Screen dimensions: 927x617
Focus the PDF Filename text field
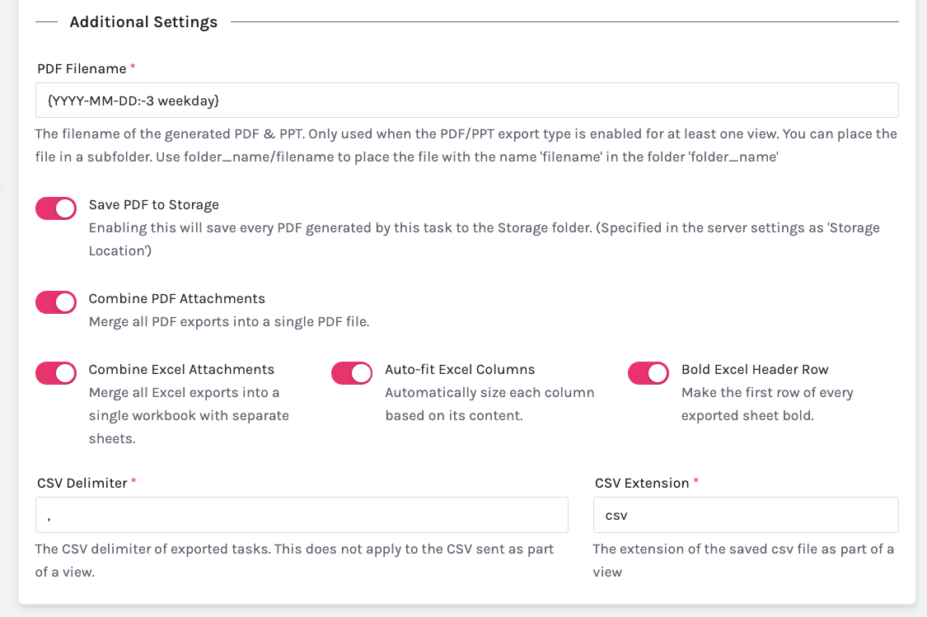pyautogui.click(x=466, y=100)
